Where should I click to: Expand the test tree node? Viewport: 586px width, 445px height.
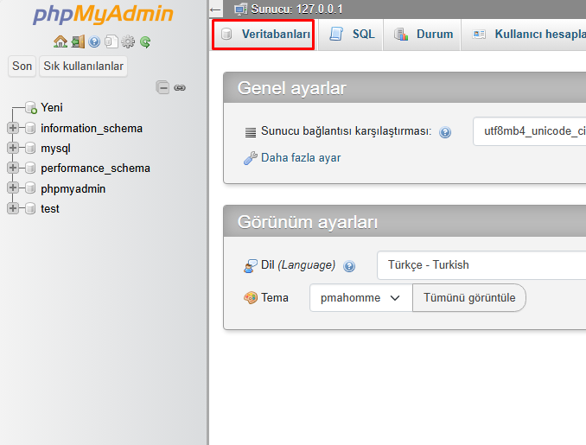coord(13,207)
